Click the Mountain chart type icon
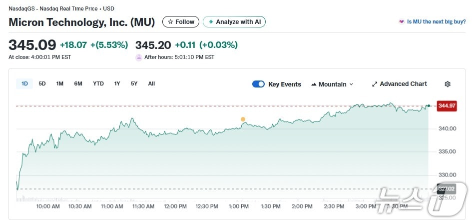Screen dimensions: 474x223 [314, 84]
